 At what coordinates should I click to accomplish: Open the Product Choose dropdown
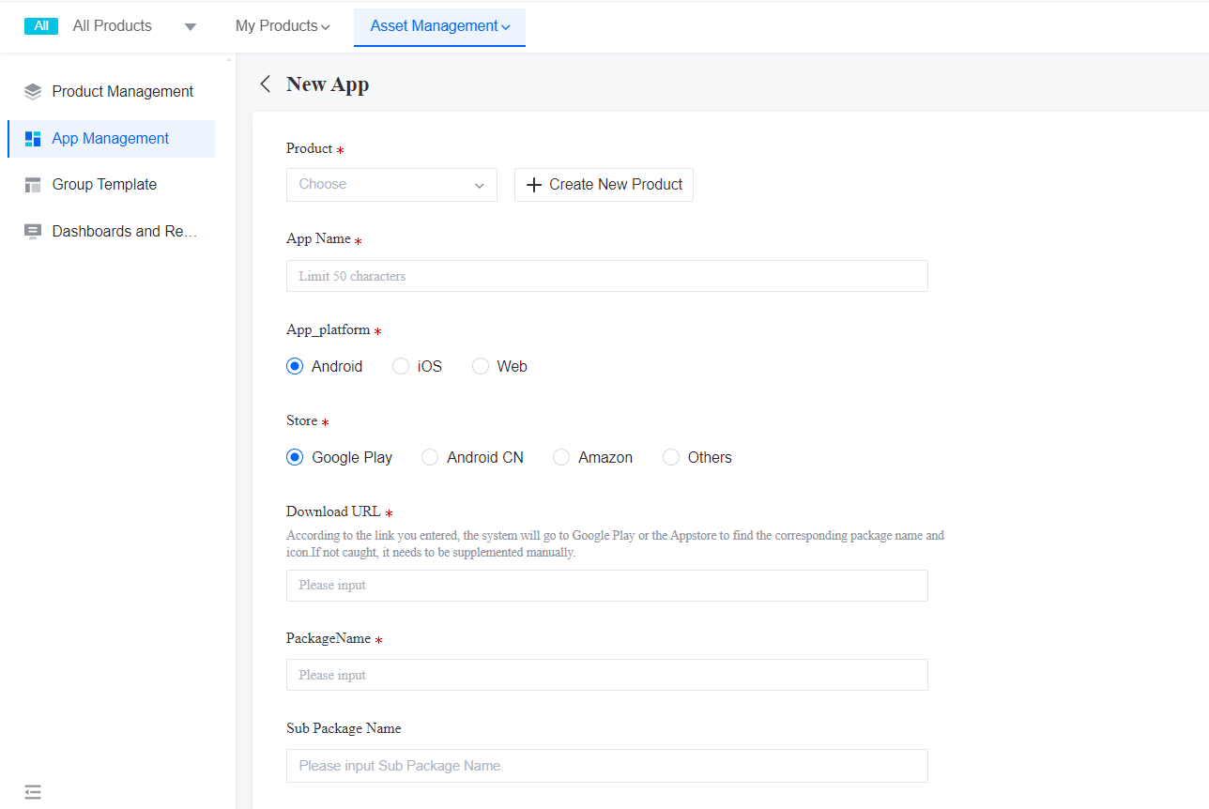[391, 185]
